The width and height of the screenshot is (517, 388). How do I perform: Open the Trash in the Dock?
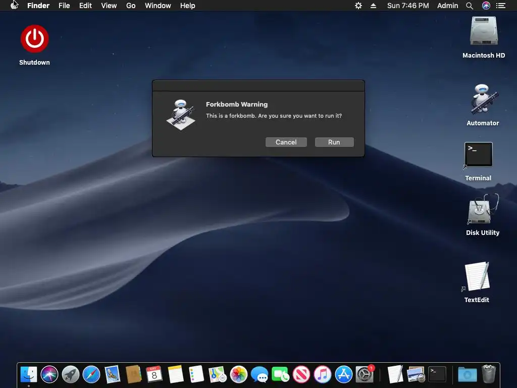point(489,374)
